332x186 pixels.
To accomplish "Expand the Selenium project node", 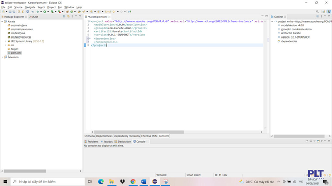I will pos(2,57).
